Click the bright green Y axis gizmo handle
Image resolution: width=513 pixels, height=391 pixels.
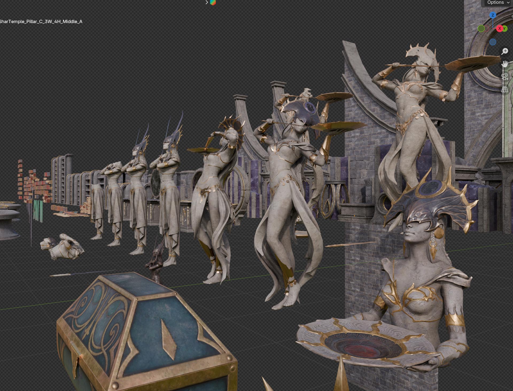pos(505,28)
